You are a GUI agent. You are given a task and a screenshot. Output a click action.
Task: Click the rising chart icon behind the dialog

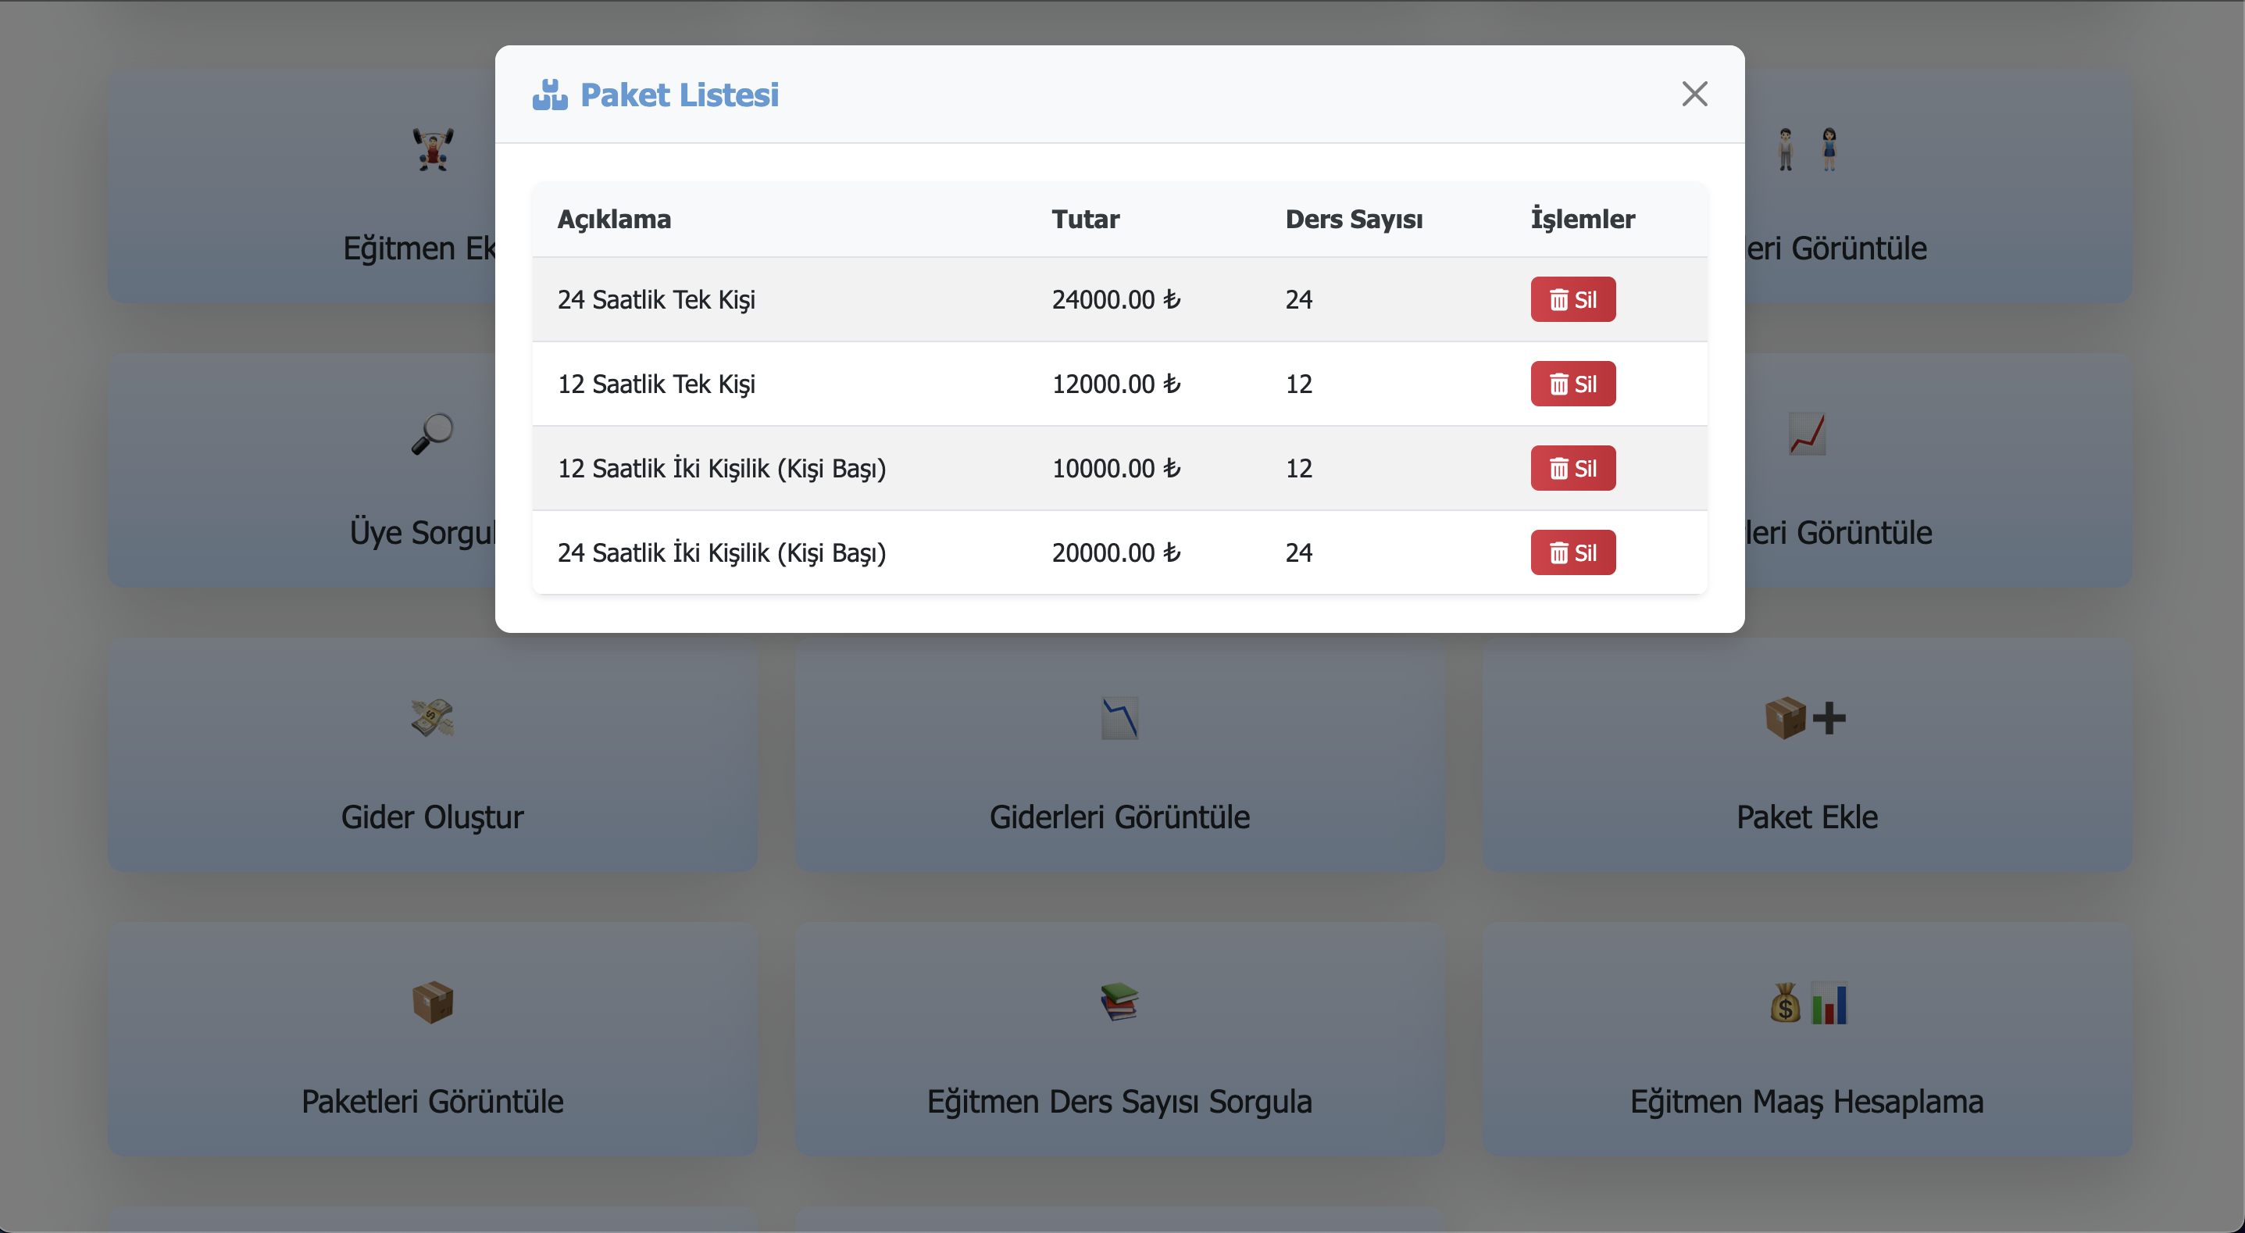pos(1807,434)
